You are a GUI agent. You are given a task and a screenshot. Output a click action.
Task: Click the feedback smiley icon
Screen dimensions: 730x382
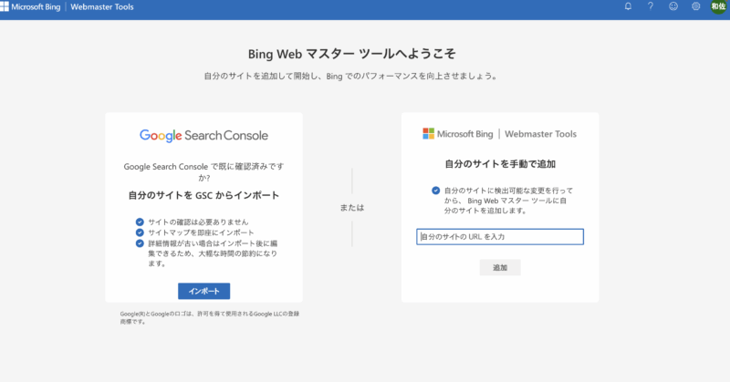click(673, 6)
